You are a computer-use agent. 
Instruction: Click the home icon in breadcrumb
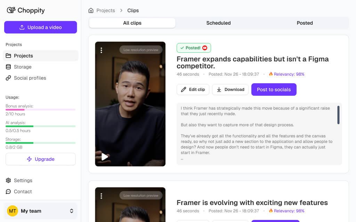pyautogui.click(x=91, y=10)
